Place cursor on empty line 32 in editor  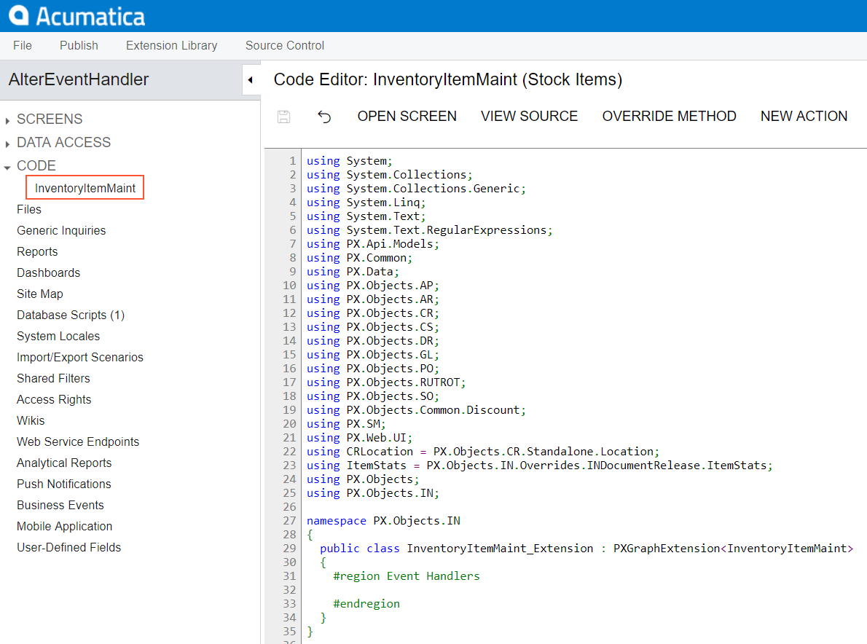tap(437, 590)
